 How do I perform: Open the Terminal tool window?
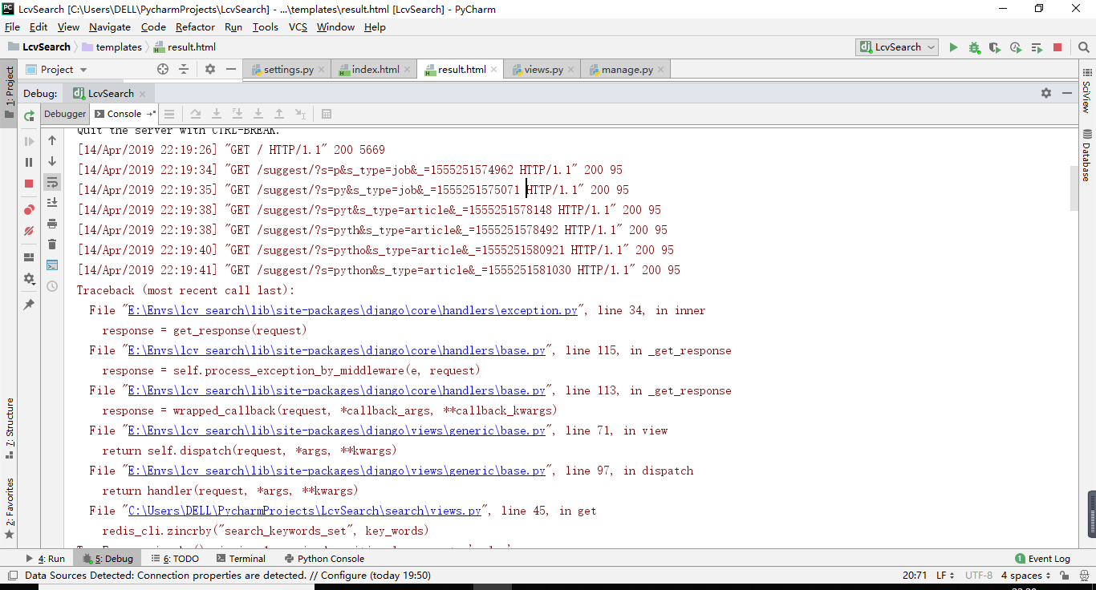click(240, 559)
